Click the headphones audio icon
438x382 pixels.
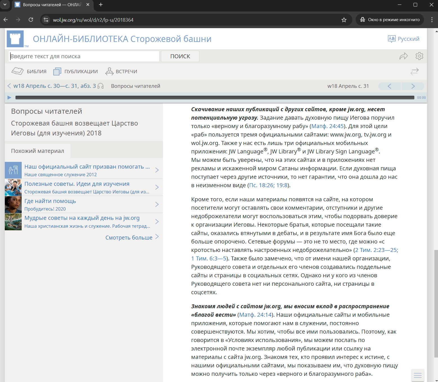(x=100, y=86)
